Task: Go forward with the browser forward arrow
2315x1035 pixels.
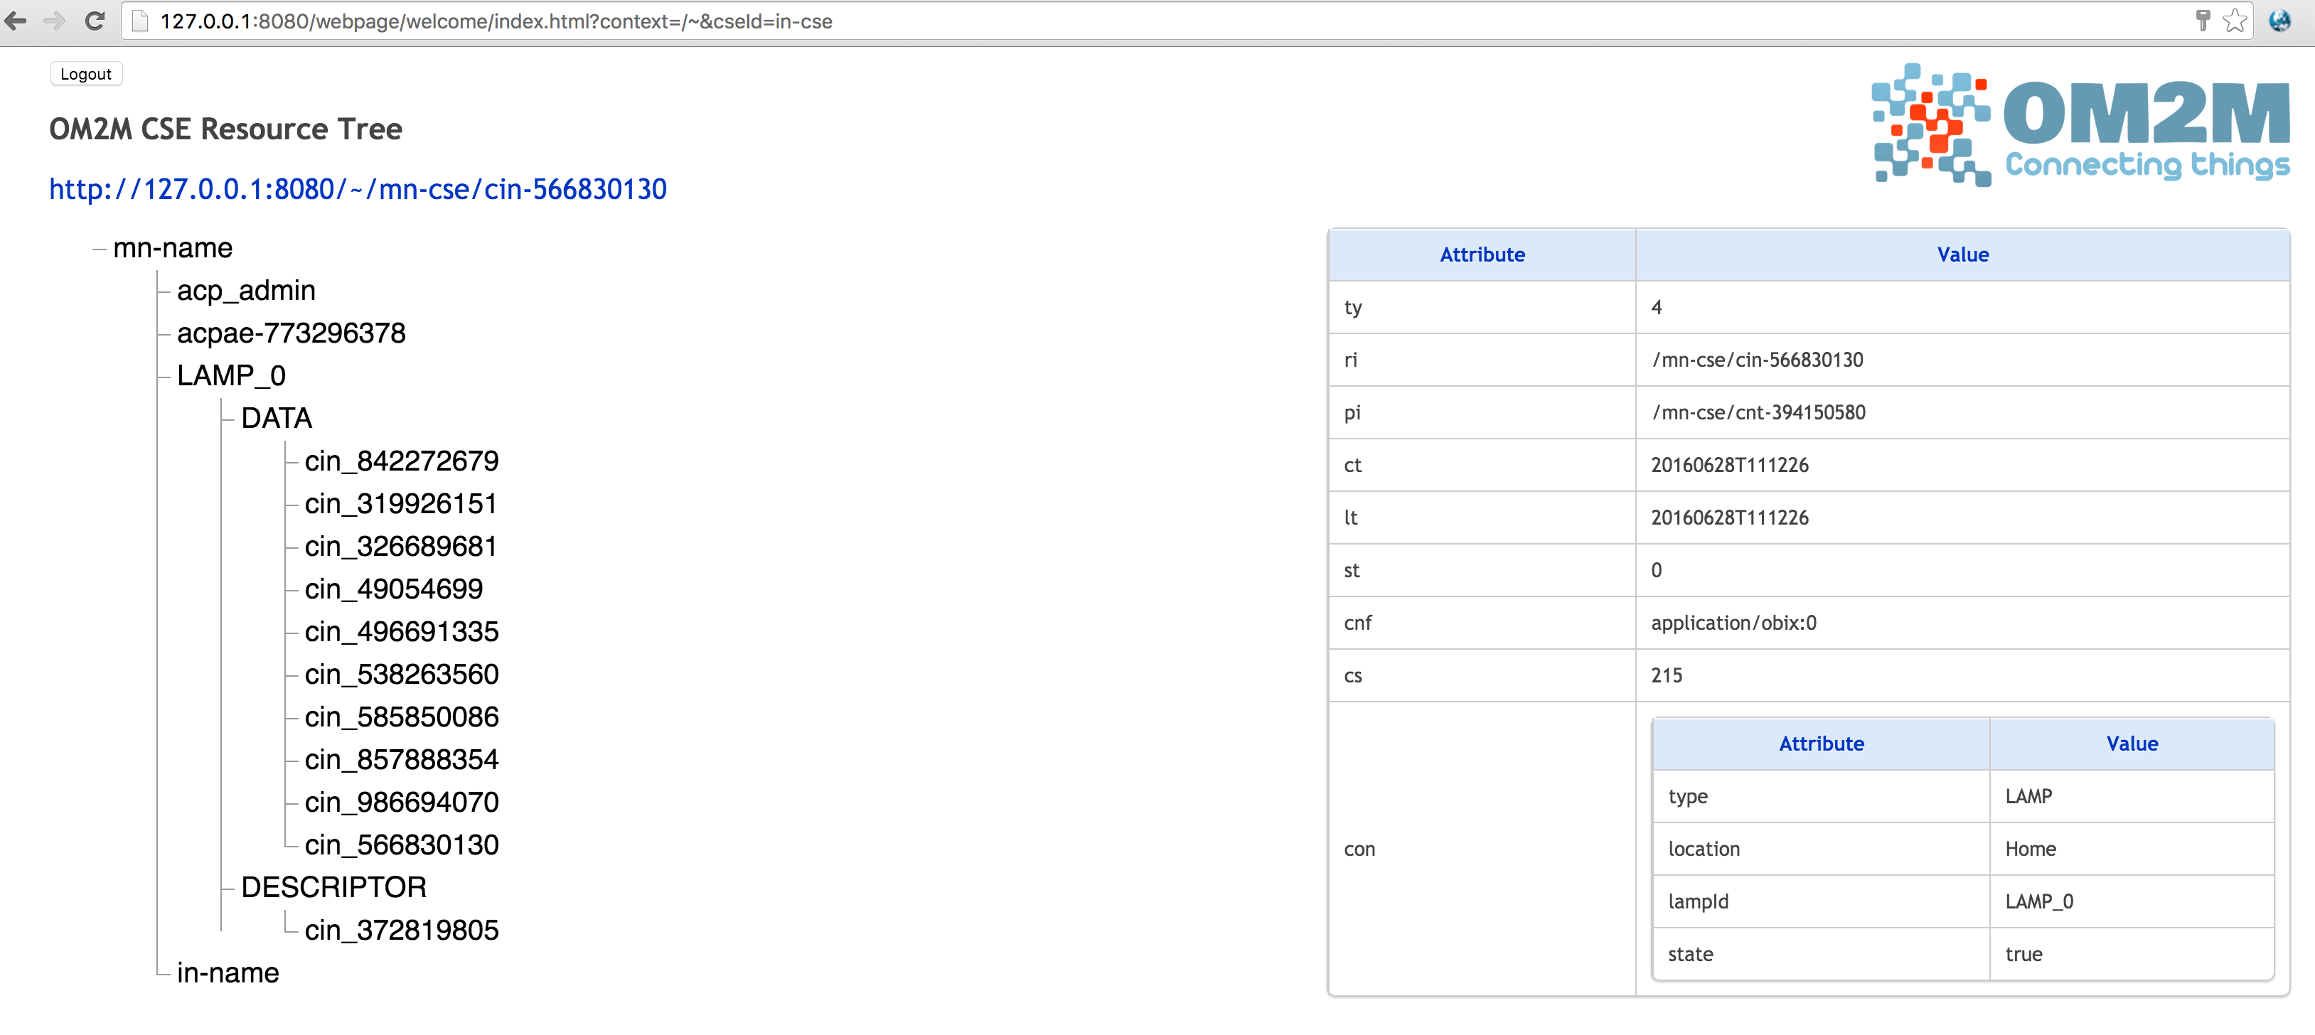Action: 55,21
